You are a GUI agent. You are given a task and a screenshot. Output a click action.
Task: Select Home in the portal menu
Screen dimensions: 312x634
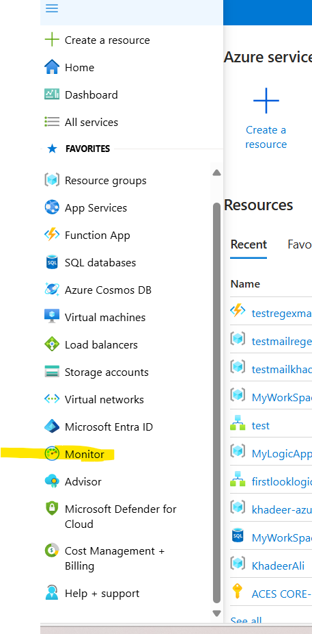79,68
